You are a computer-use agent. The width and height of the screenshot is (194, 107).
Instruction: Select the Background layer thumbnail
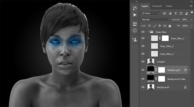[x=151, y=87]
